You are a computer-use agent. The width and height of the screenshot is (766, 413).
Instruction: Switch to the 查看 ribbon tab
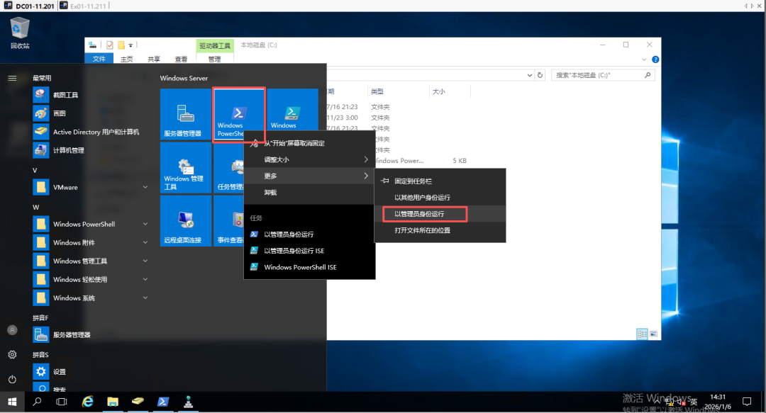coord(182,59)
